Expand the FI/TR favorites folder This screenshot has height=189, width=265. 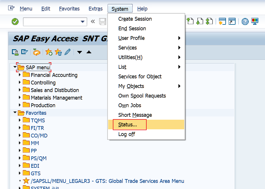point(20,128)
